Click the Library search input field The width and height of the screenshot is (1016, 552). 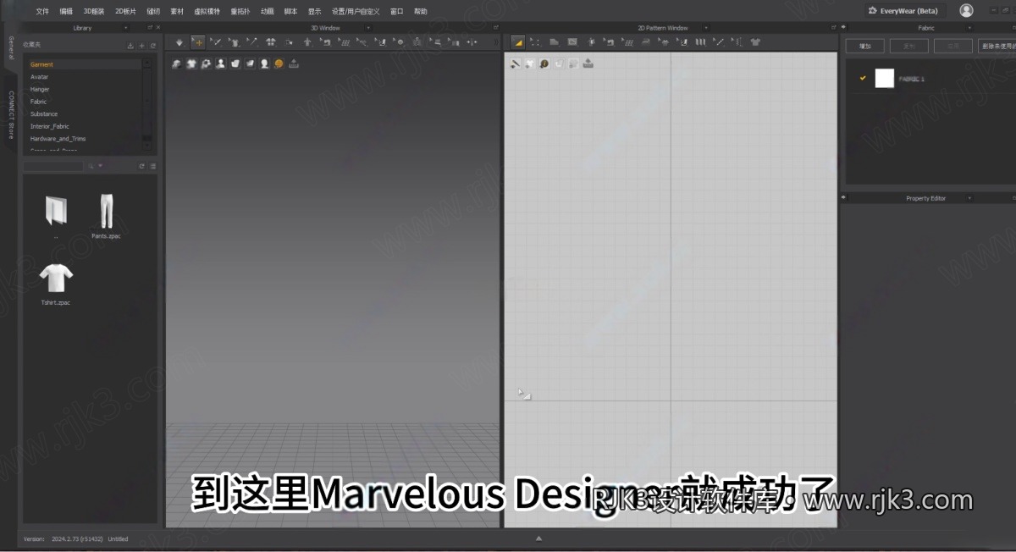coord(53,166)
